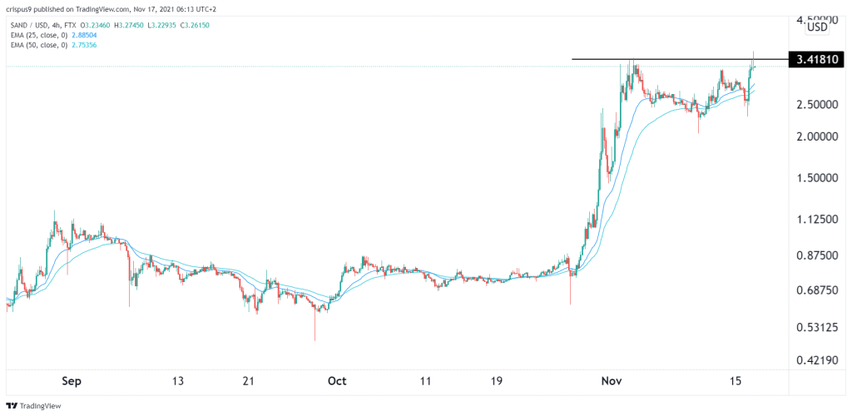The image size is (852, 416).
Task: Click the '13' date on time axis
Action: (x=178, y=382)
